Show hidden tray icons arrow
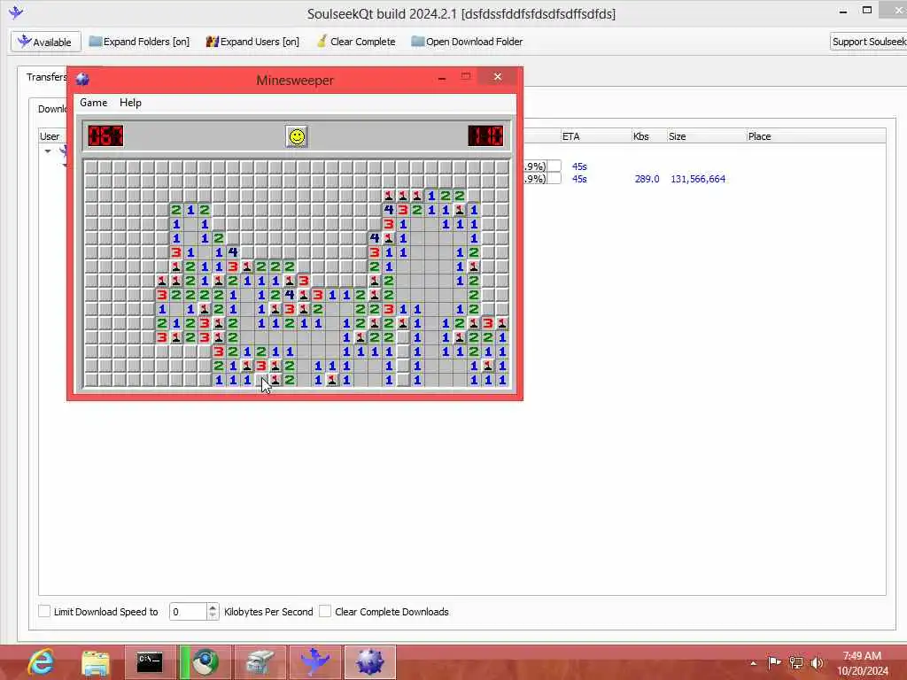 point(753,663)
